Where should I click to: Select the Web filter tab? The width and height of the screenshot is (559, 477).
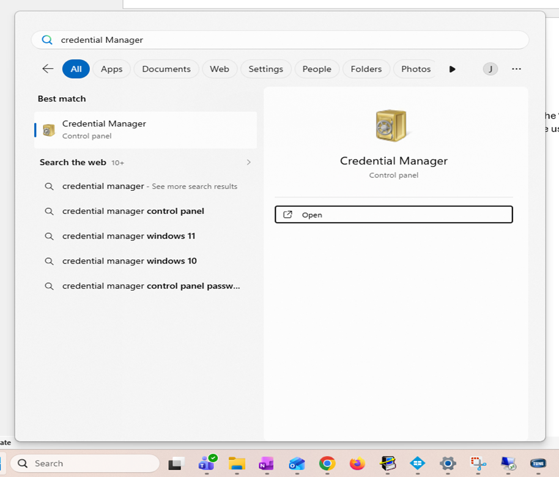(219, 69)
